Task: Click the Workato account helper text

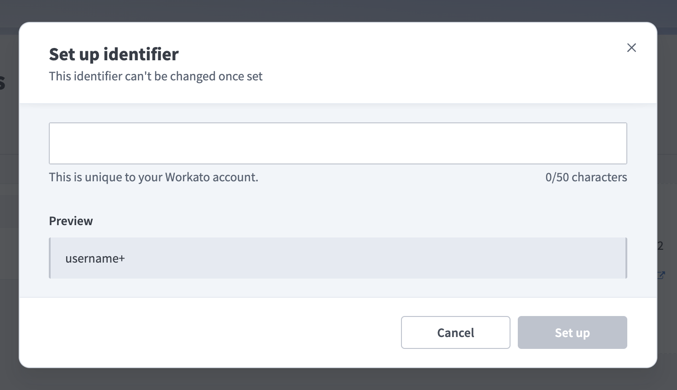Action: [153, 177]
